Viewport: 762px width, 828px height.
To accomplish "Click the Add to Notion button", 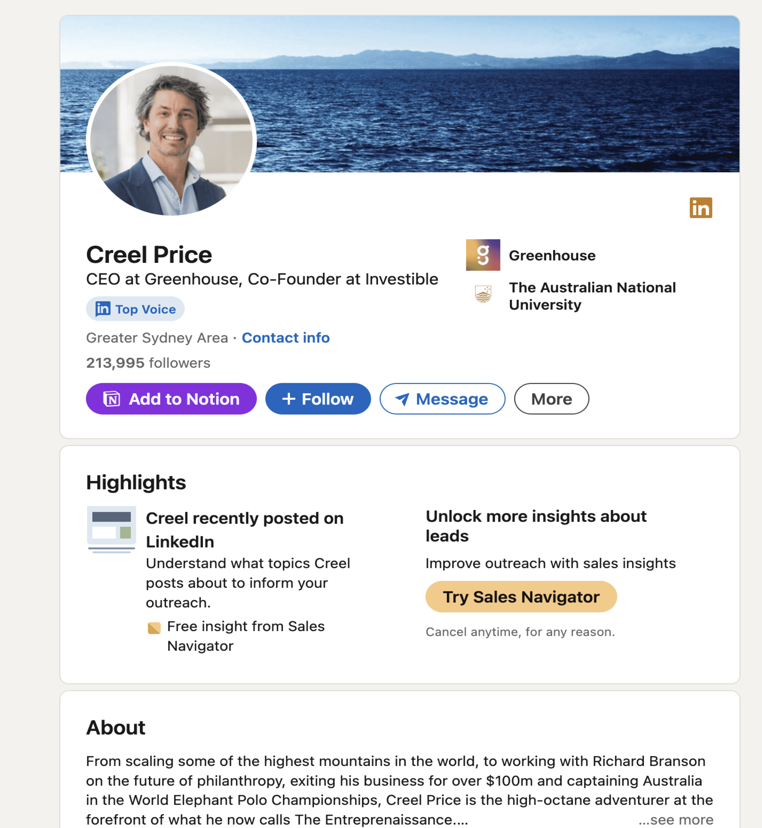I will coord(171,399).
